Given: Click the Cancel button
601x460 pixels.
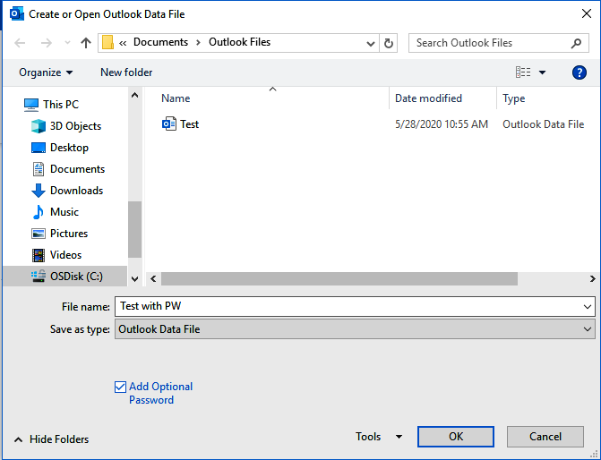Looking at the screenshot, I should click(x=545, y=437).
